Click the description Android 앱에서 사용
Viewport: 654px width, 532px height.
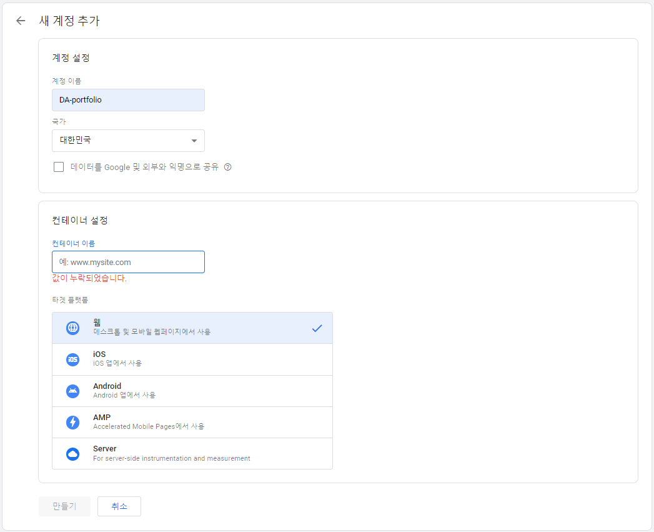coord(124,395)
